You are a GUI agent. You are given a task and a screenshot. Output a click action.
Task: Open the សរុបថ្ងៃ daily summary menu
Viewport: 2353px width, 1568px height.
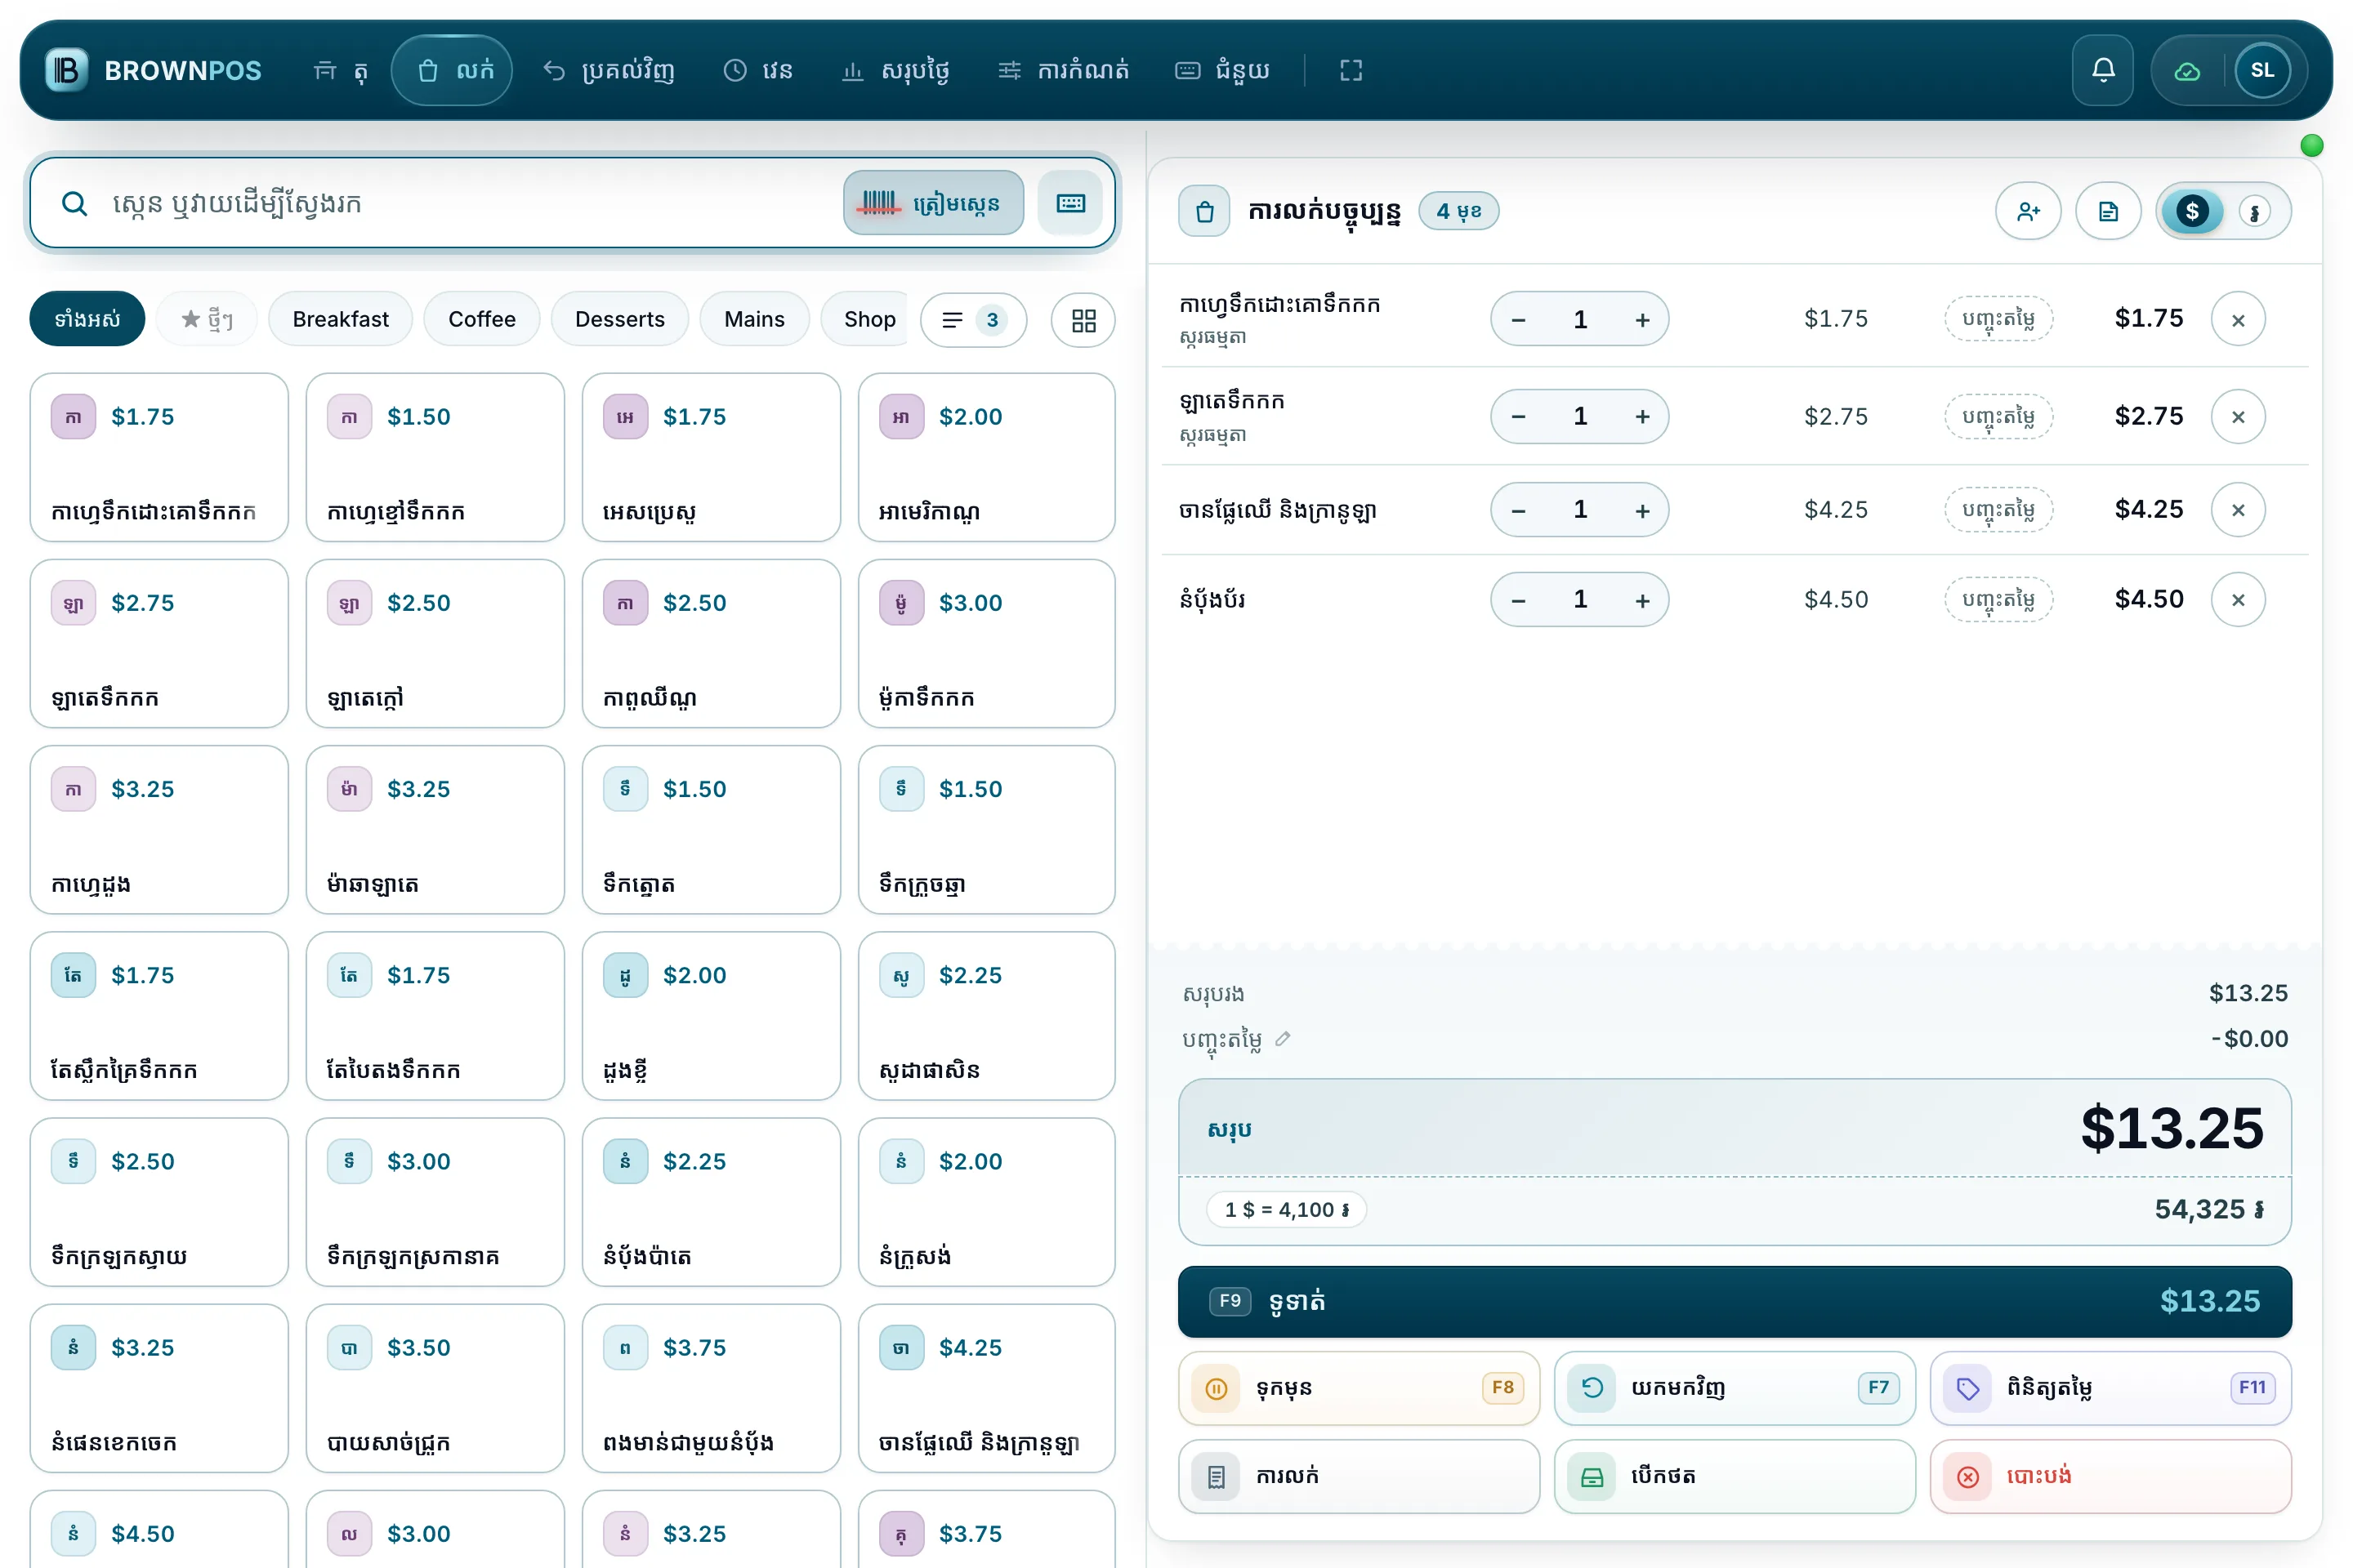coord(895,70)
